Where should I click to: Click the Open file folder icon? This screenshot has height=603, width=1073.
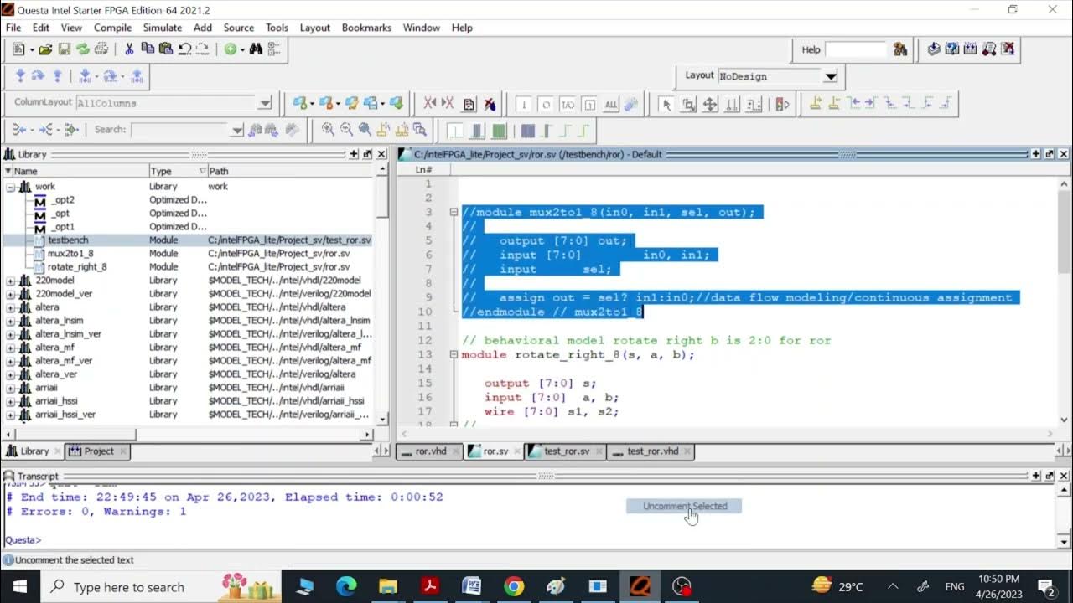pos(46,49)
